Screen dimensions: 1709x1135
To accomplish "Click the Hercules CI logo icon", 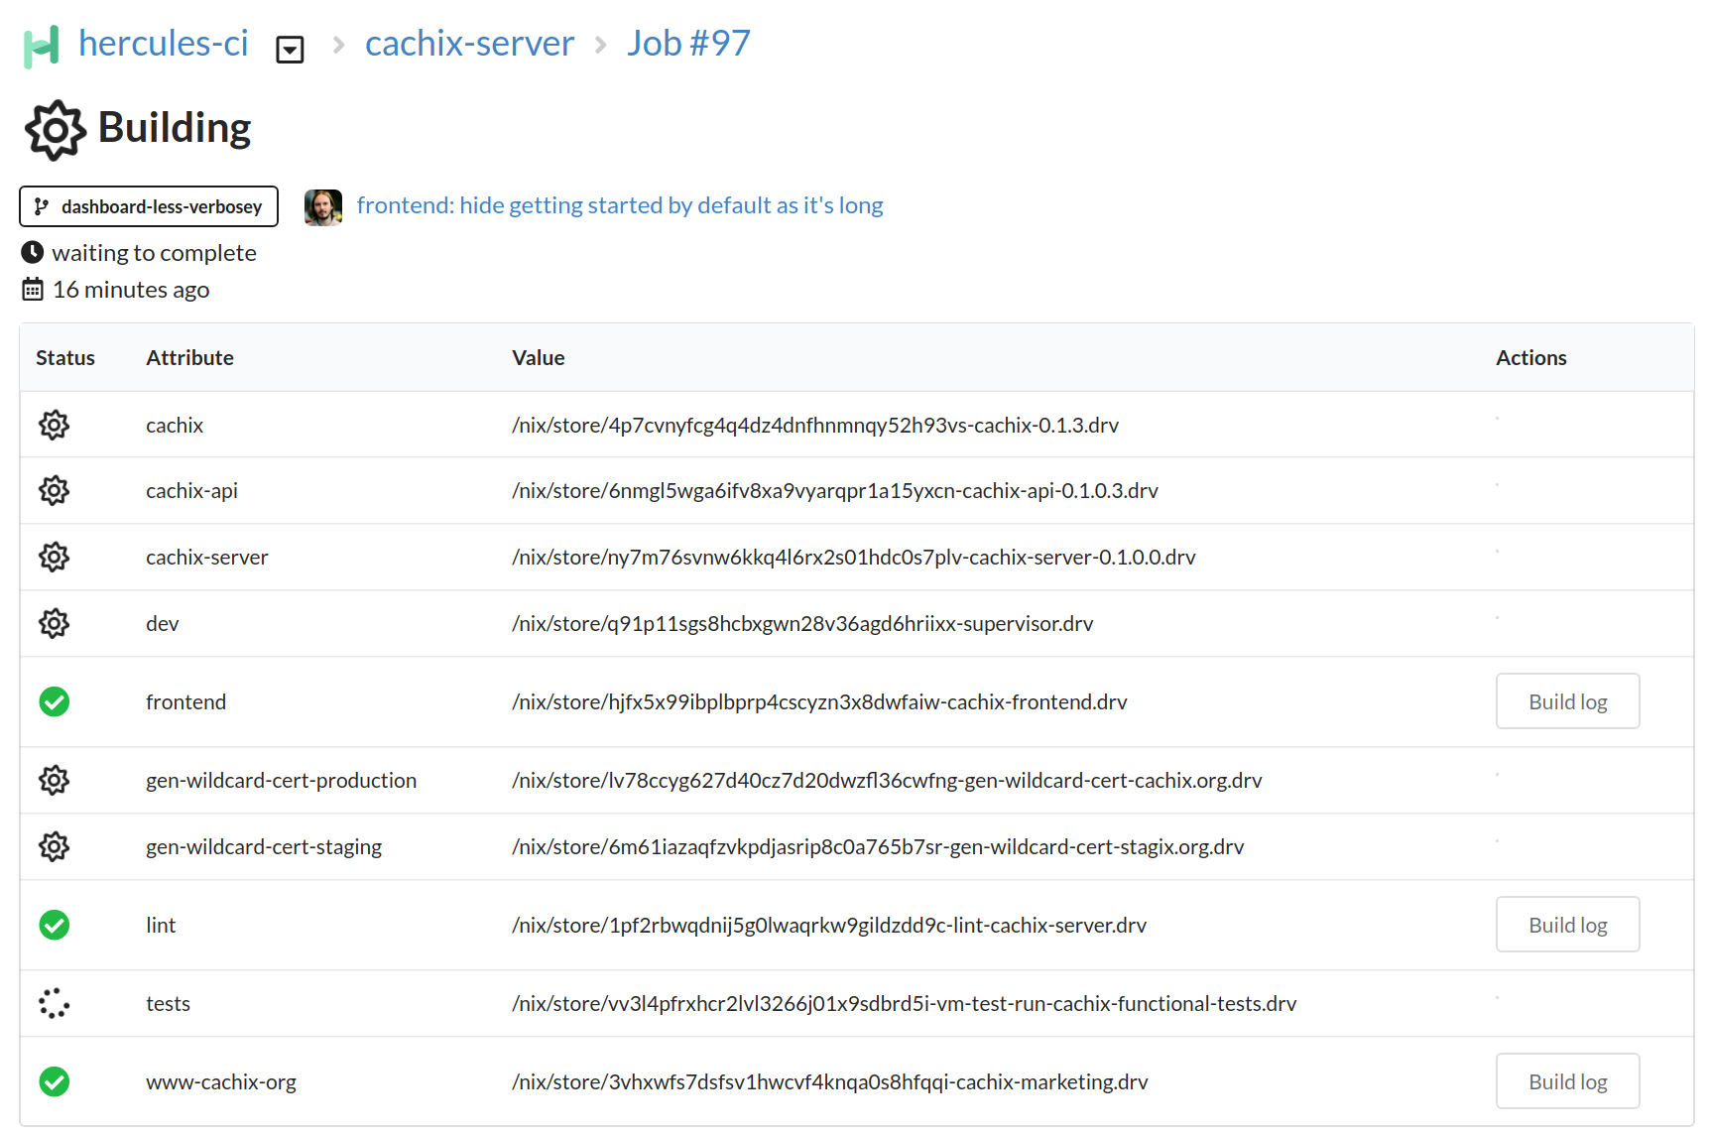I will 42,47.
